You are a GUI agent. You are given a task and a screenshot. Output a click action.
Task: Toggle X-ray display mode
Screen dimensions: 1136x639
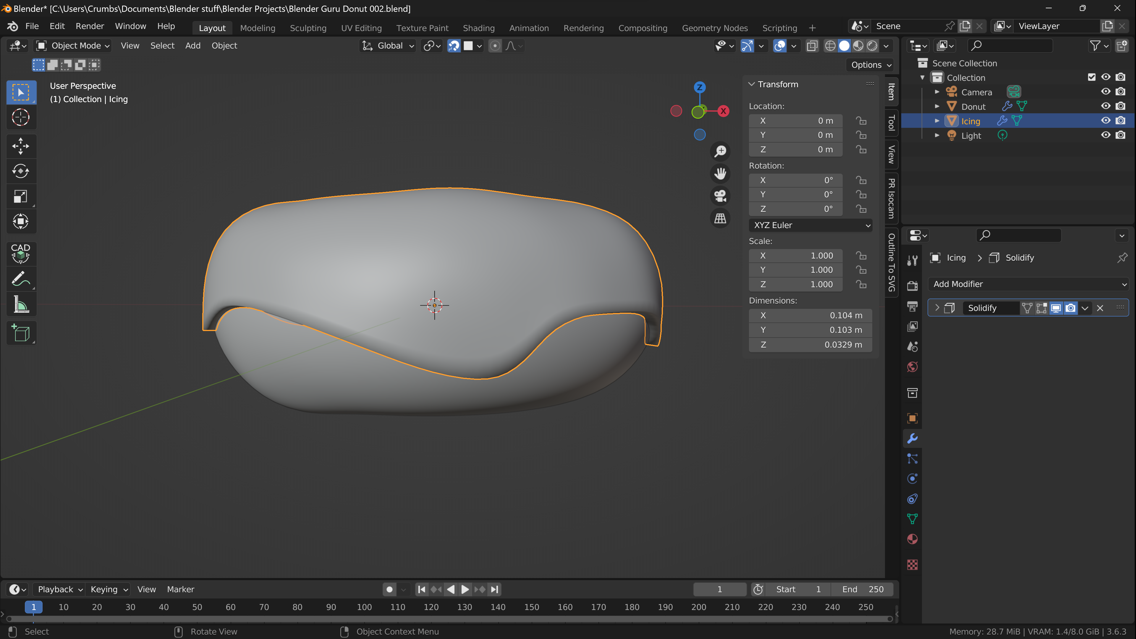812,46
